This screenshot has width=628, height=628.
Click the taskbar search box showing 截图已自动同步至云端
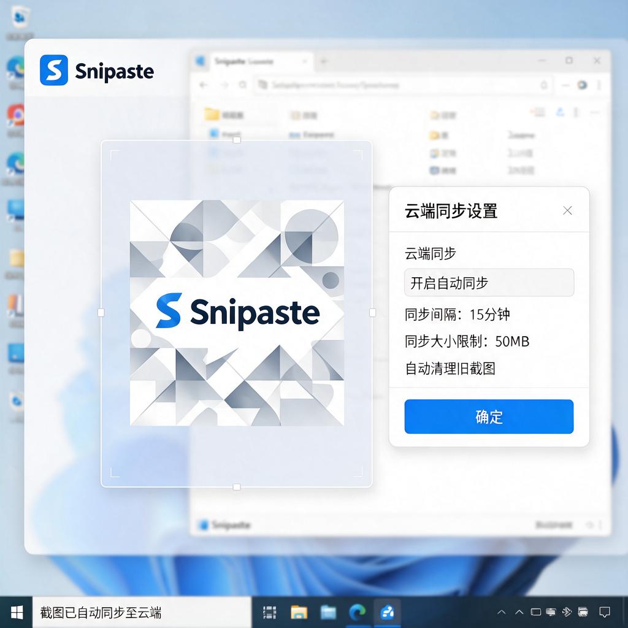[x=142, y=613]
